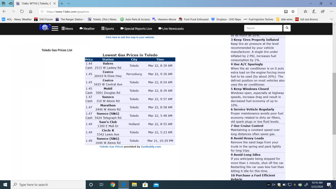
Task: Open reading view icon in address bar
Action: tap(286, 11)
